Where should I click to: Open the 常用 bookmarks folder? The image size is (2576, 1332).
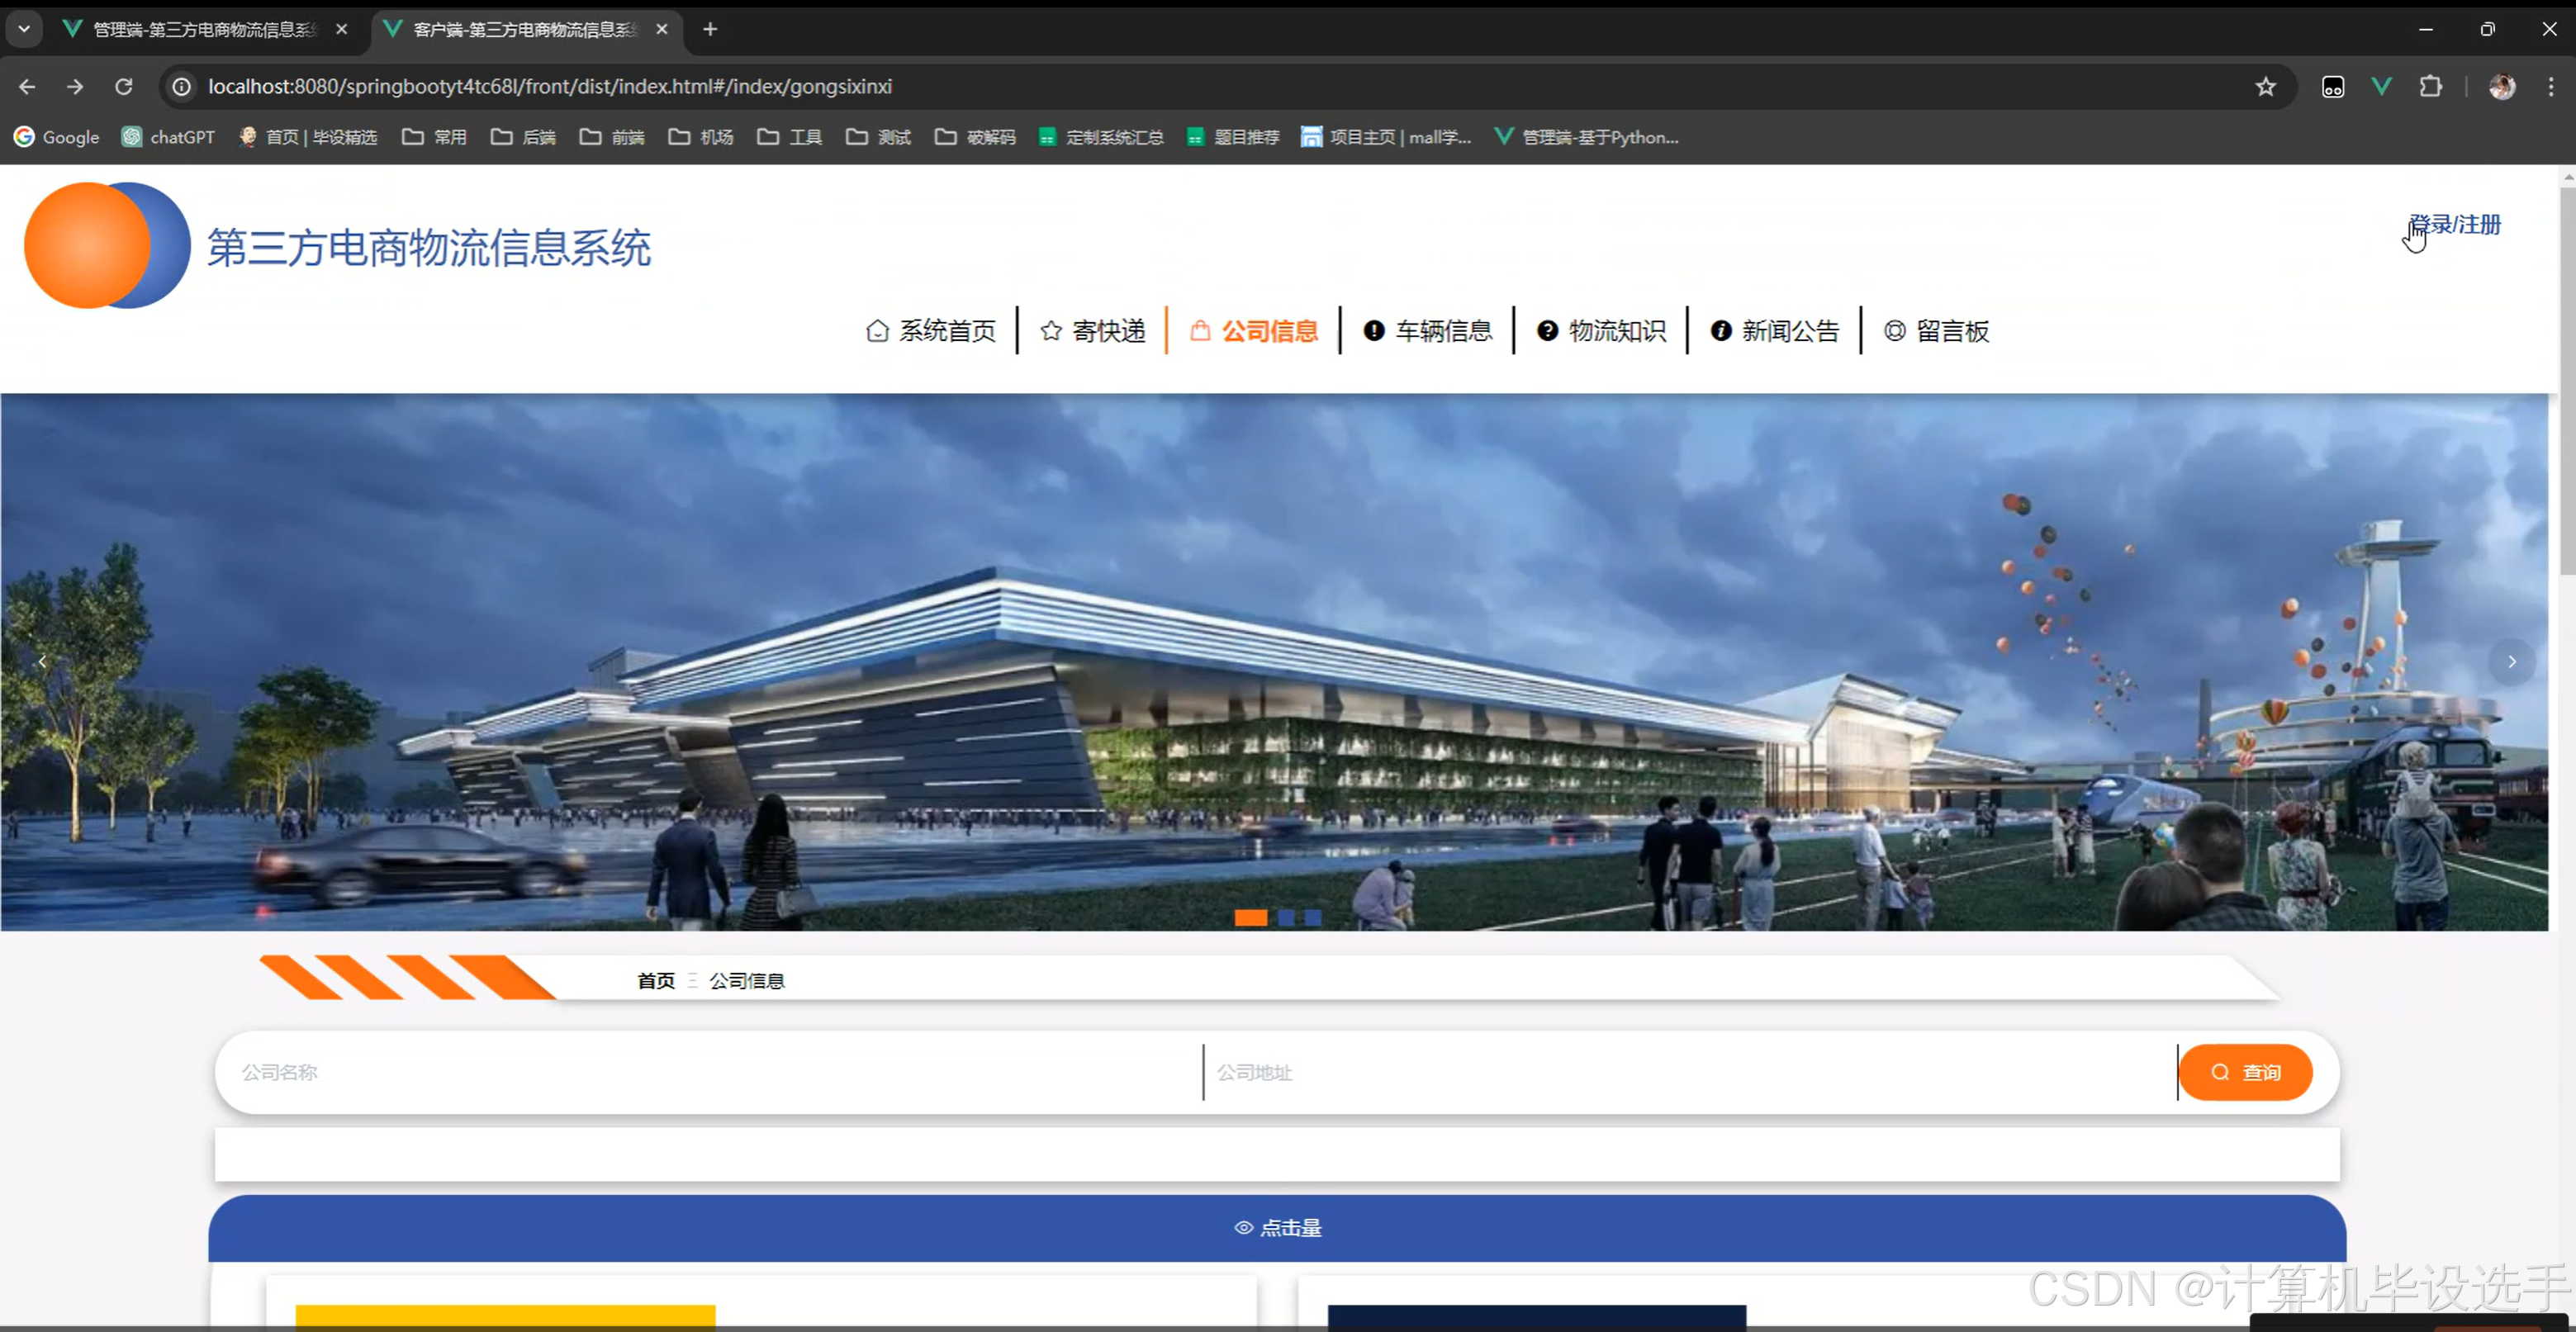pyautogui.click(x=435, y=137)
